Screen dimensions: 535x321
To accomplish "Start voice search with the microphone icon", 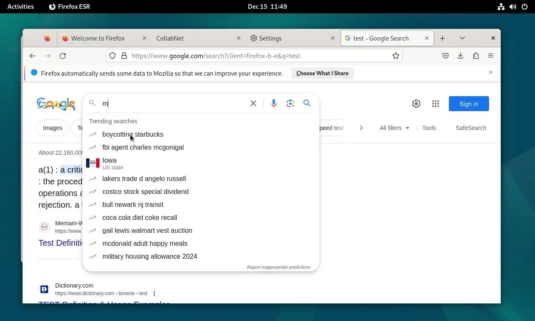I will coord(274,103).
